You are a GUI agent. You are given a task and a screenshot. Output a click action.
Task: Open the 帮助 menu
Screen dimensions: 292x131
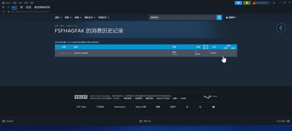point(32,3)
